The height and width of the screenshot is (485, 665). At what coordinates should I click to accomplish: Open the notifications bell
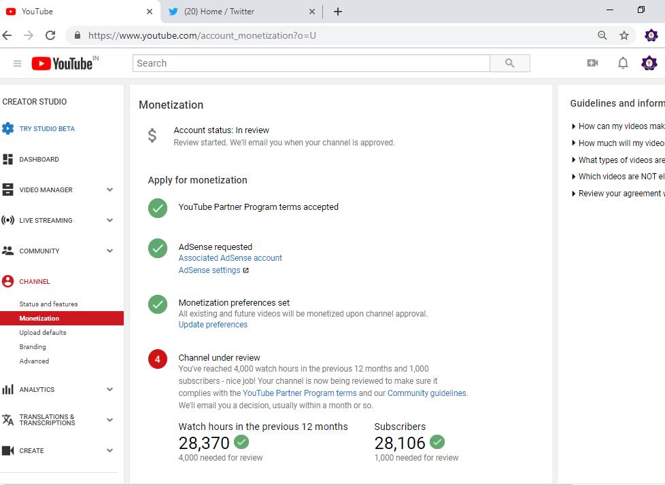click(623, 63)
